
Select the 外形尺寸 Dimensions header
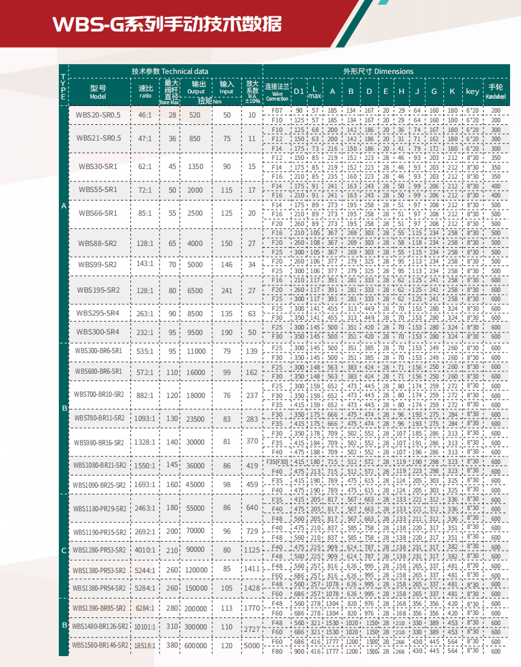(x=378, y=71)
